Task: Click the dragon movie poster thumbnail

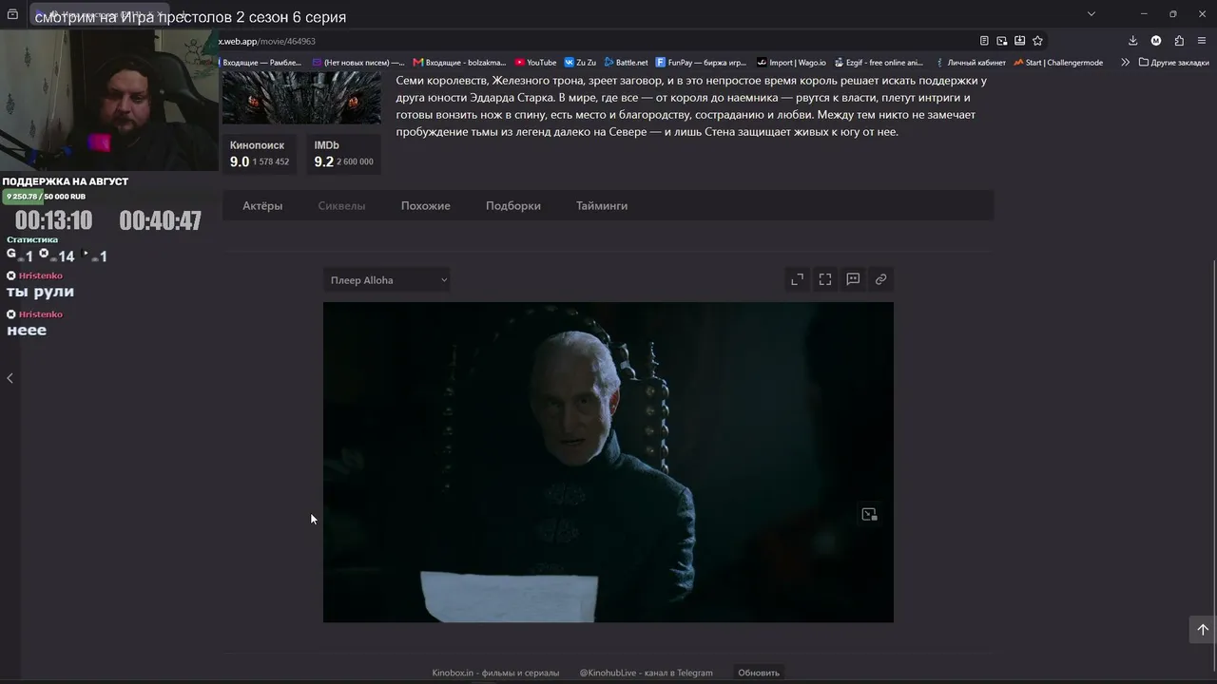Action: coord(301,98)
